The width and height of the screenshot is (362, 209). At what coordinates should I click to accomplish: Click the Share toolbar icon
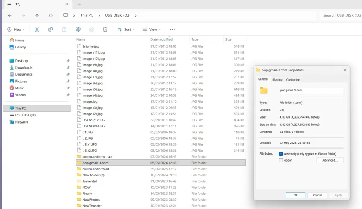tap(91, 29)
